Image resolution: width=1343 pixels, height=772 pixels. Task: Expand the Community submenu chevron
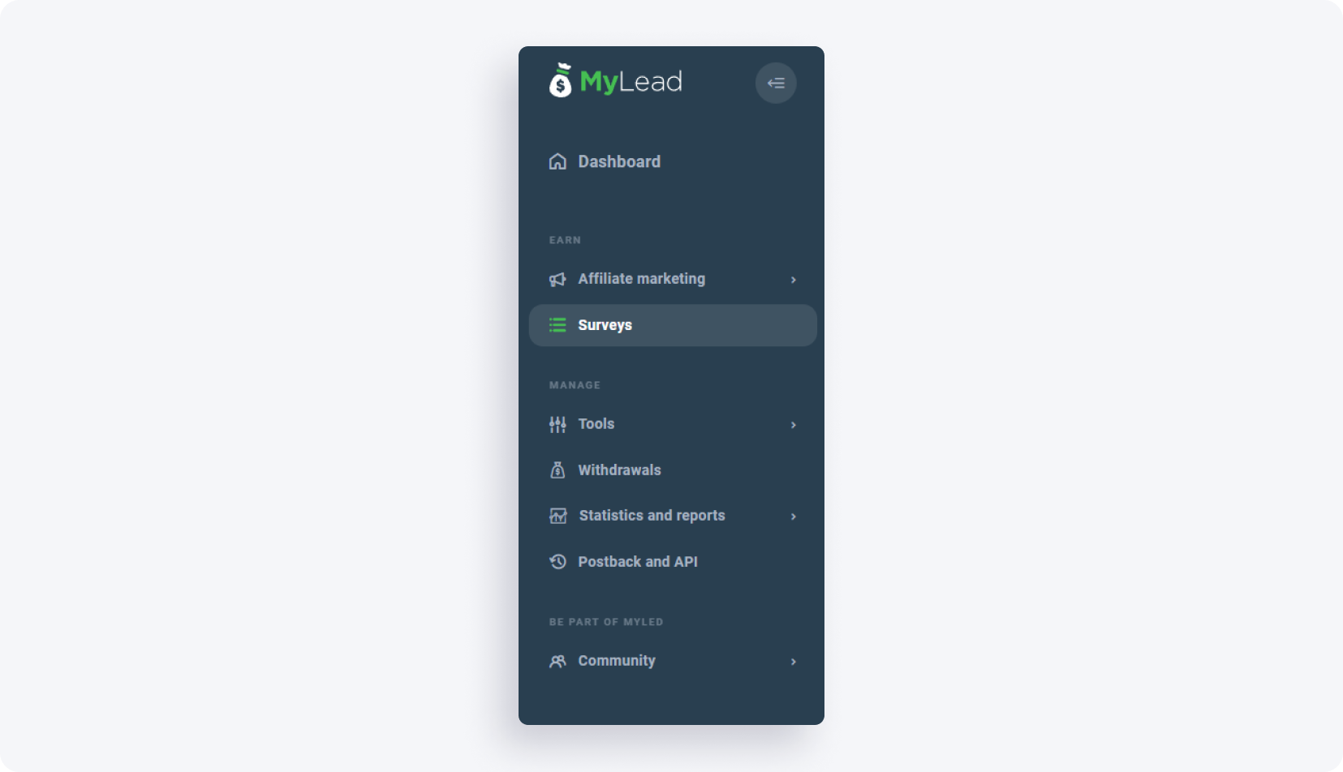[x=794, y=662]
